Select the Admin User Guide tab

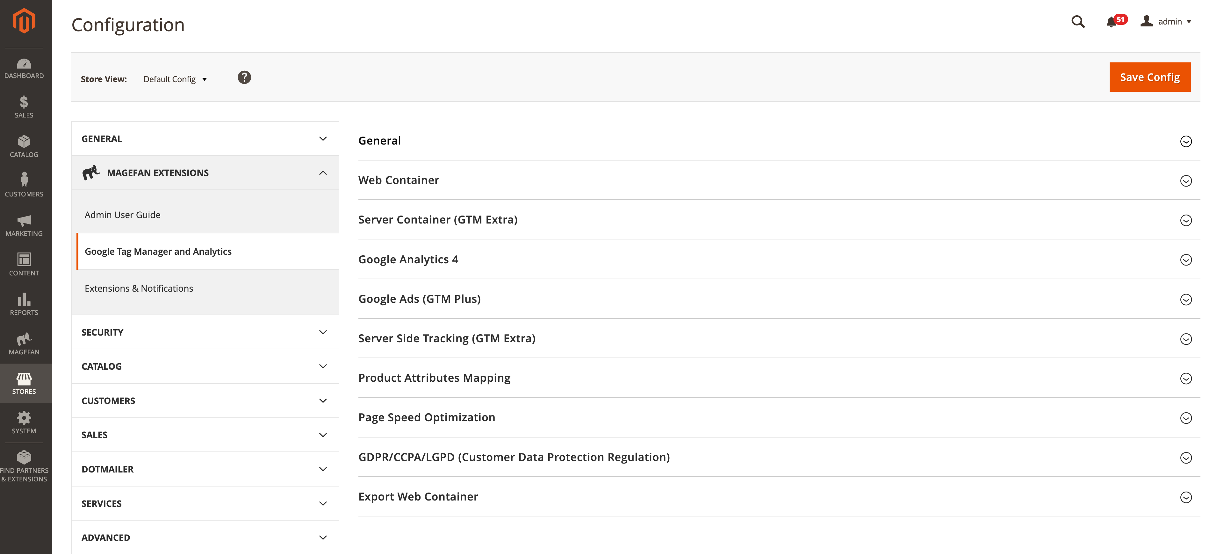click(122, 215)
